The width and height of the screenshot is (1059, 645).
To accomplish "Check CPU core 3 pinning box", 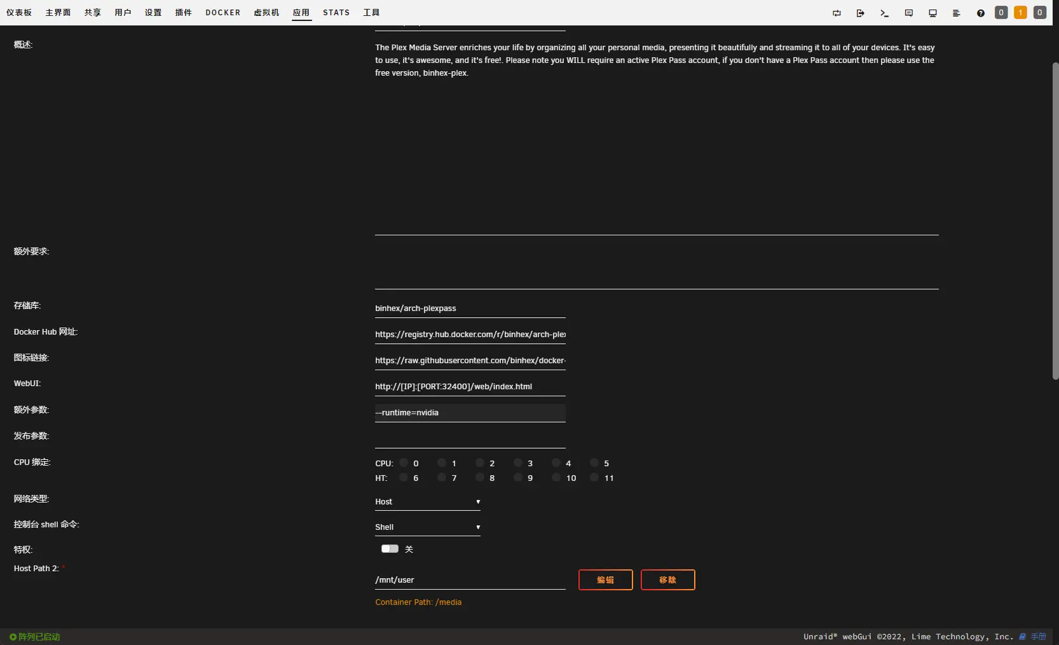I will click(518, 463).
